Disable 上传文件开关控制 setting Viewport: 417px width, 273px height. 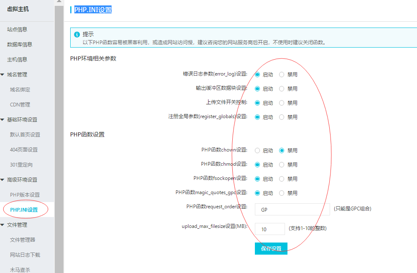(x=282, y=103)
